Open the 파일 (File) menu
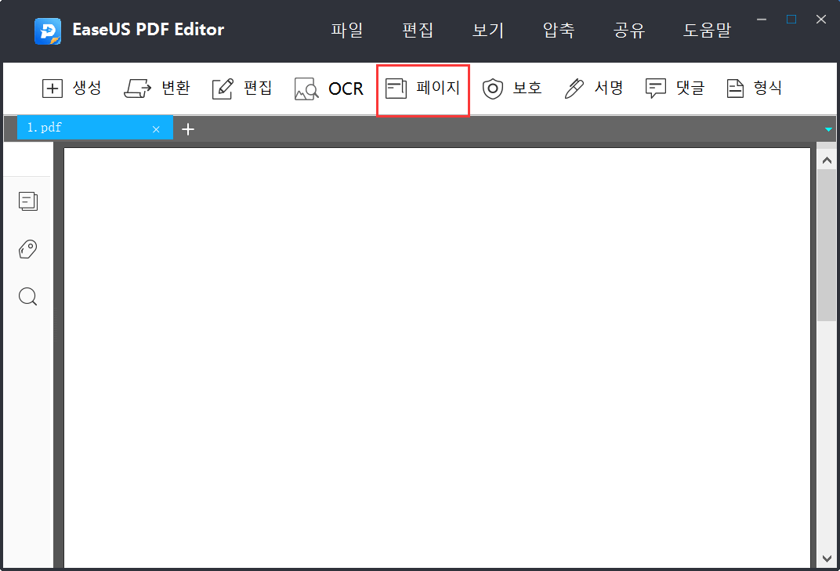The width and height of the screenshot is (840, 571). pos(347,30)
